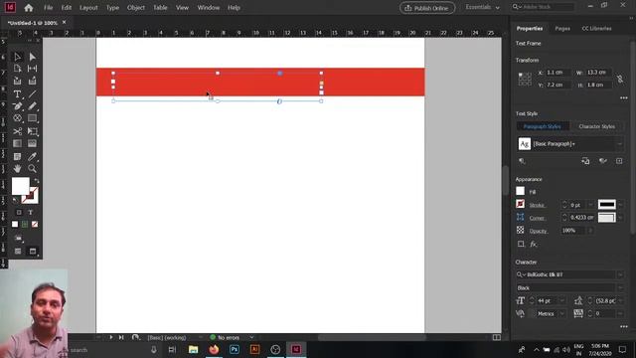Switch to Normal view mode

click(x=18, y=252)
